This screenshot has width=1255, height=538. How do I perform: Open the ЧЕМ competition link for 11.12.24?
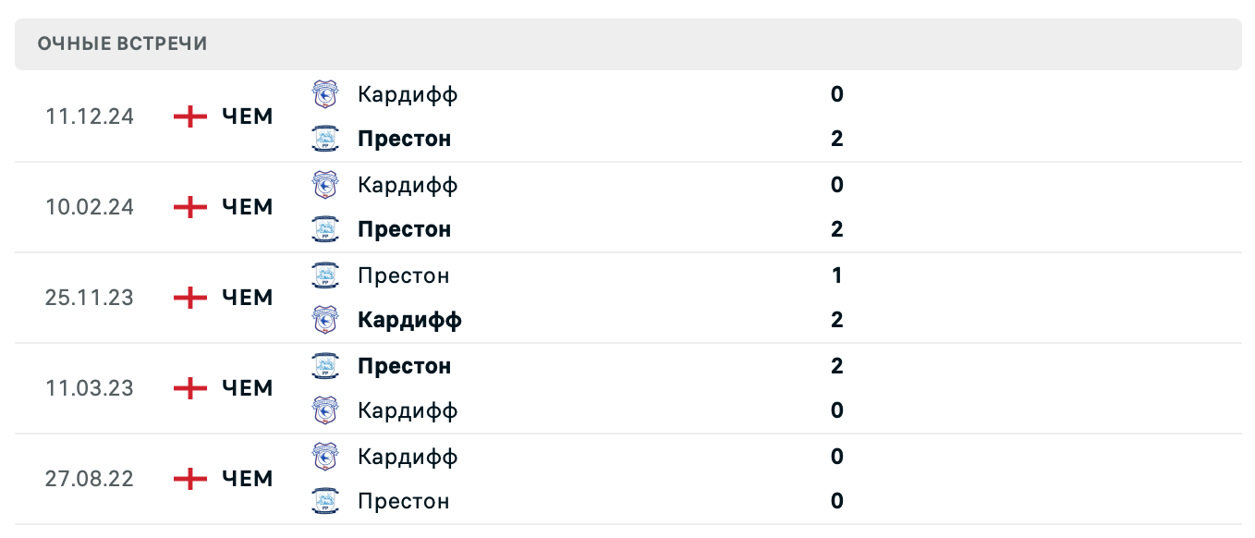click(x=245, y=116)
